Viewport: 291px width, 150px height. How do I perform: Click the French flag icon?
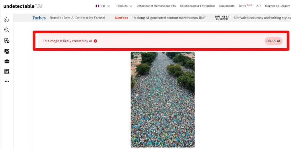[x=97, y=6]
